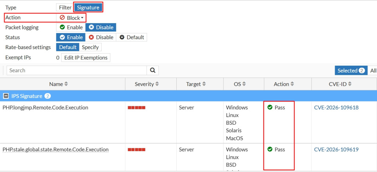This screenshot has width=377, height=172.
Task: Set Status to Disable
Action: [101, 37]
